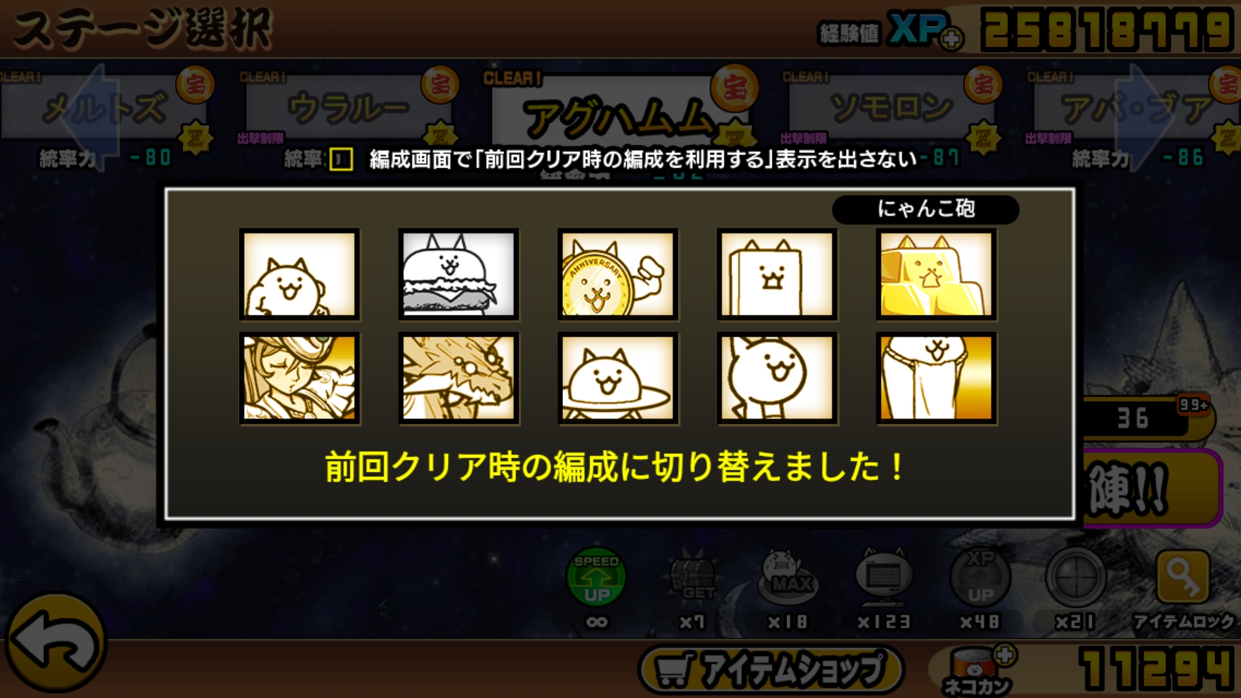Open the アイテムショップ item shop
Image resolution: width=1241 pixels, height=698 pixels.
pyautogui.click(x=770, y=670)
